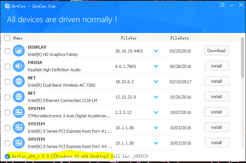The height and width of the screenshot is (163, 246).
Task: Click the board icon for STMicroelectronics accelerometer
Action: click(19, 112)
